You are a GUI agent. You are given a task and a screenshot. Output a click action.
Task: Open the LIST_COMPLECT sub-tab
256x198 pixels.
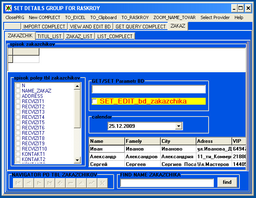(115, 36)
